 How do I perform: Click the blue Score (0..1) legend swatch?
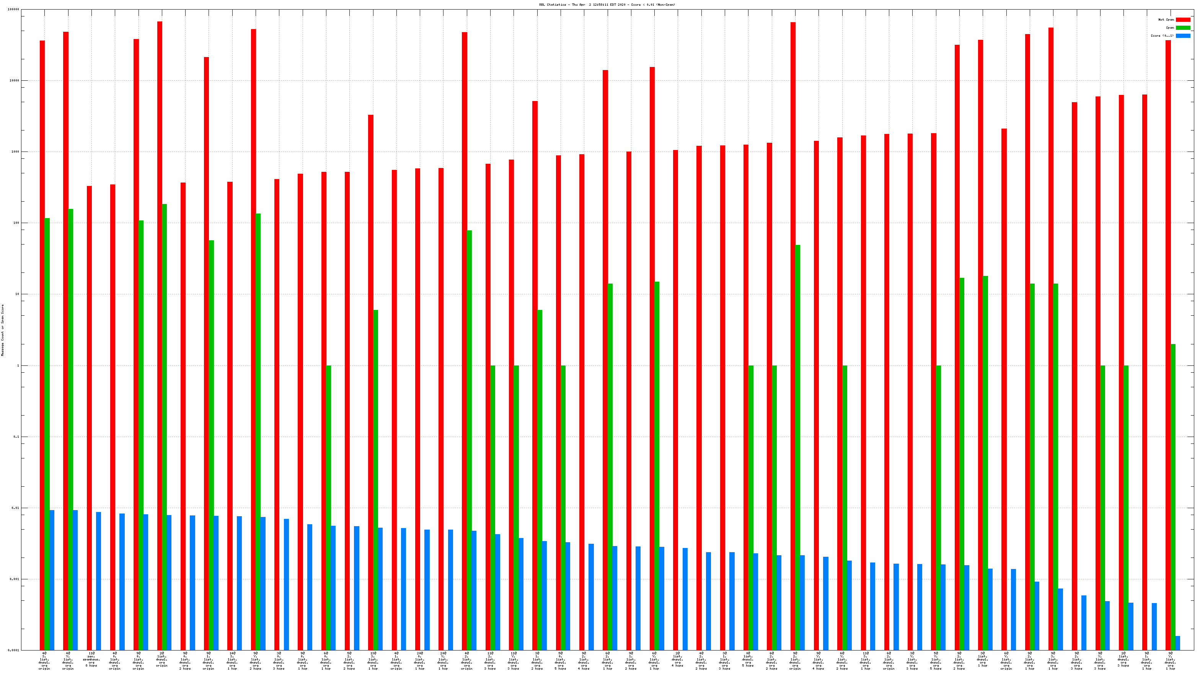1183,36
